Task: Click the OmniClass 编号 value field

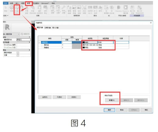Action: (x=24, y=45)
